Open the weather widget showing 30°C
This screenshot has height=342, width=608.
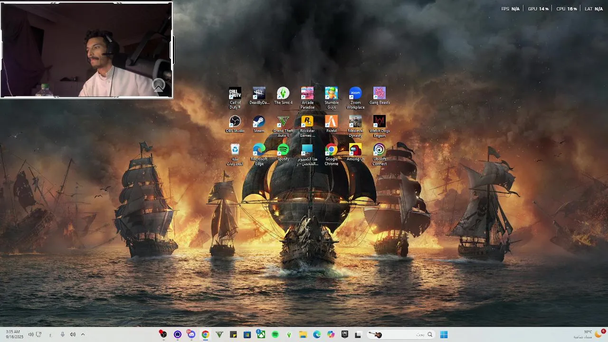589,334
